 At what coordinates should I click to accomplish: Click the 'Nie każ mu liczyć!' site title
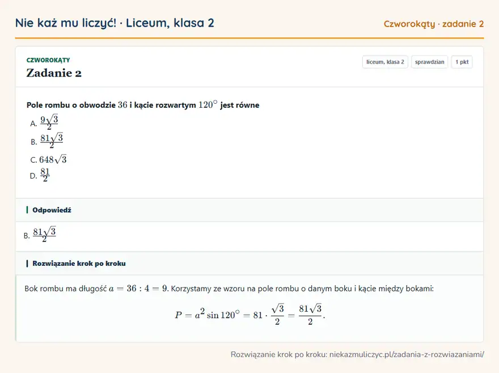coord(66,23)
